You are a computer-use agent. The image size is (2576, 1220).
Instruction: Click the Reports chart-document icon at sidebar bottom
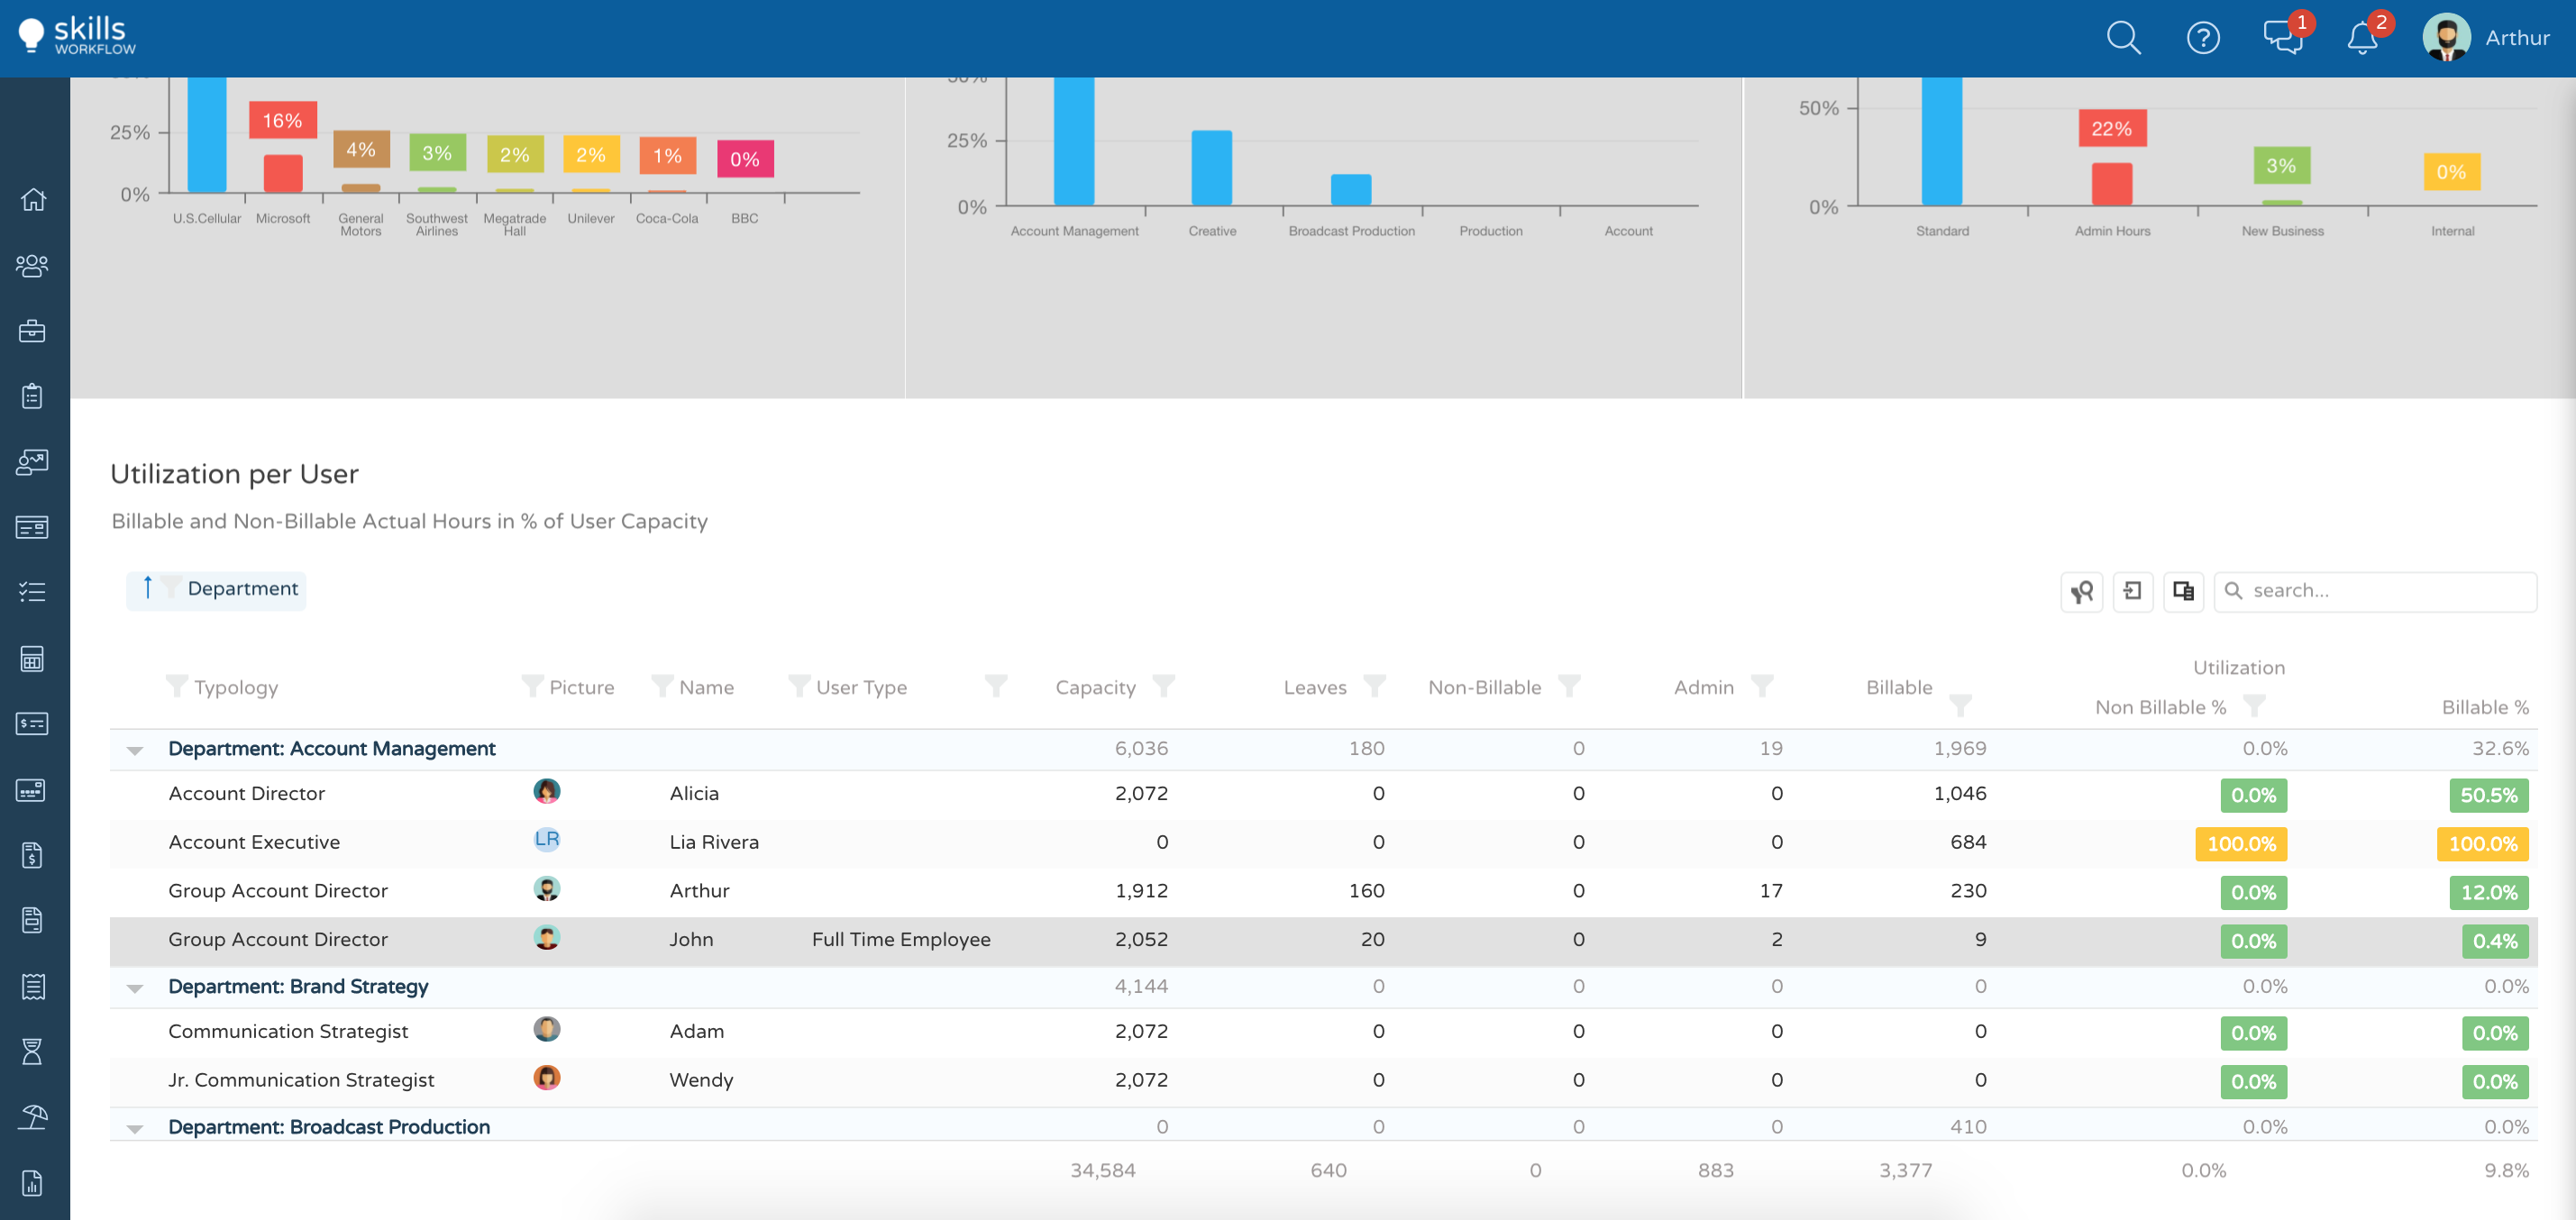[33, 1182]
